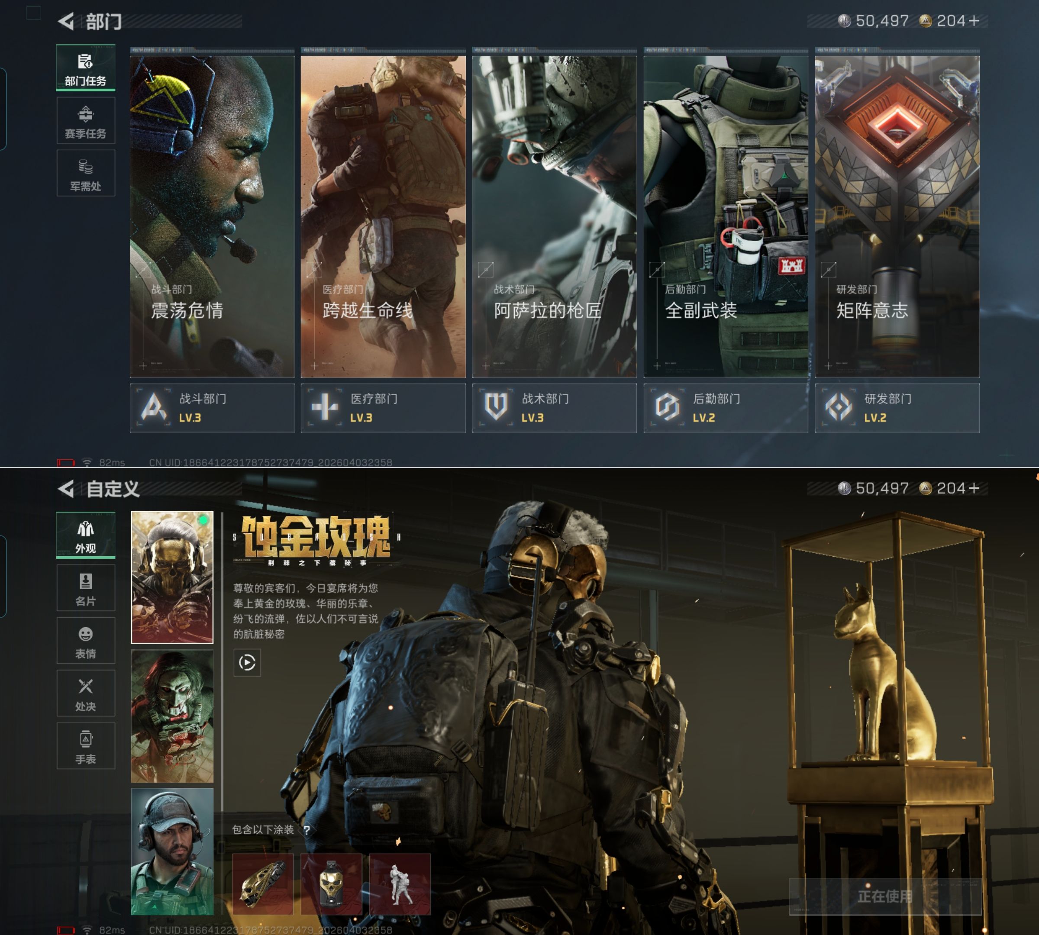Viewport: 1039px width, 935px height.
Task: Open the 手表 watch category
Action: pyautogui.click(x=85, y=746)
